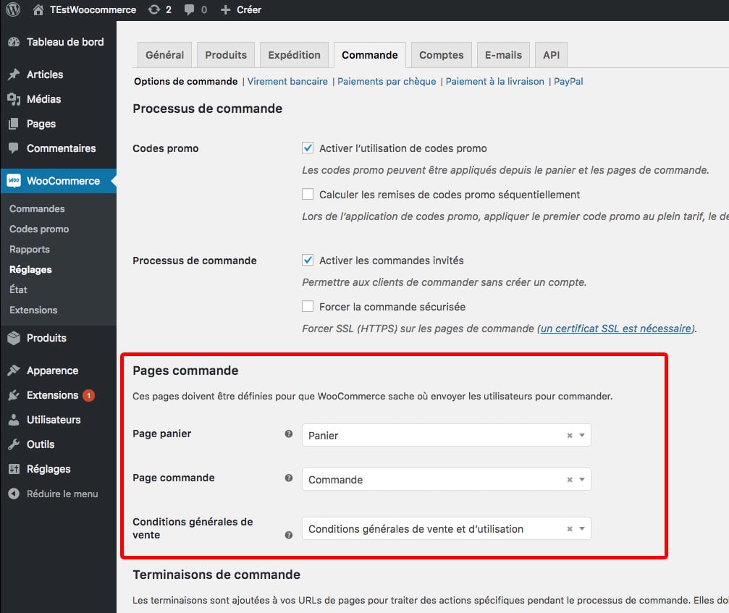Check Forcer la commande sécurisée
The image size is (729, 613).
pyautogui.click(x=308, y=306)
